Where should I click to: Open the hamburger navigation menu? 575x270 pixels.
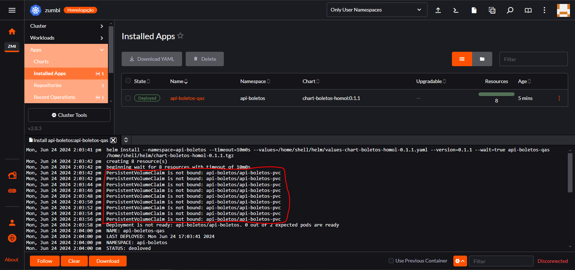tap(12, 10)
